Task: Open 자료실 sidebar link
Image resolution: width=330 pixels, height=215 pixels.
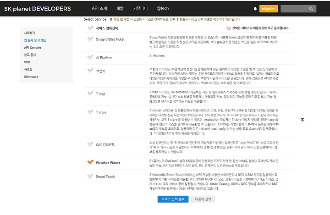Action: pos(28,69)
